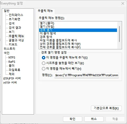Enable 이 명령을 우클릭 메뉴에 추가 option
The width and height of the screenshot is (127, 124).
pyautogui.click(x=43, y=58)
